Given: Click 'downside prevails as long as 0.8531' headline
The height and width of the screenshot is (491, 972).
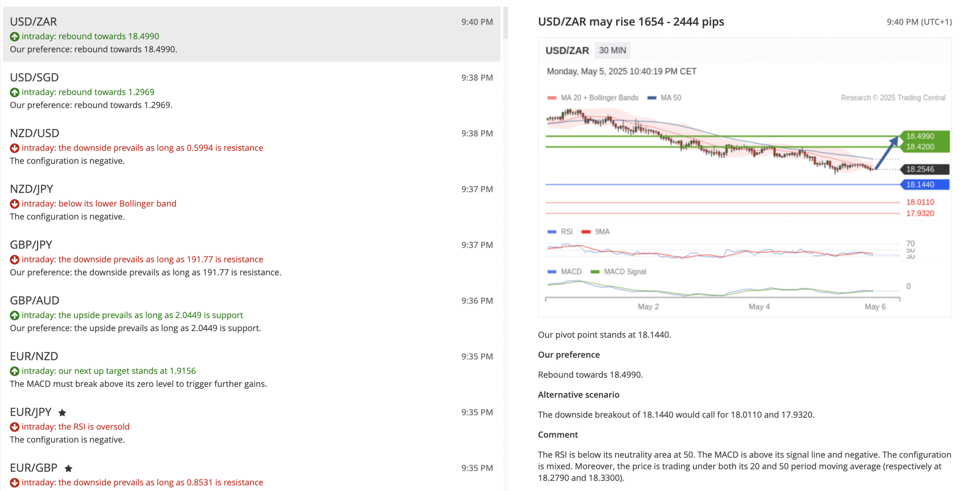Looking at the screenshot, I should coord(142,483).
